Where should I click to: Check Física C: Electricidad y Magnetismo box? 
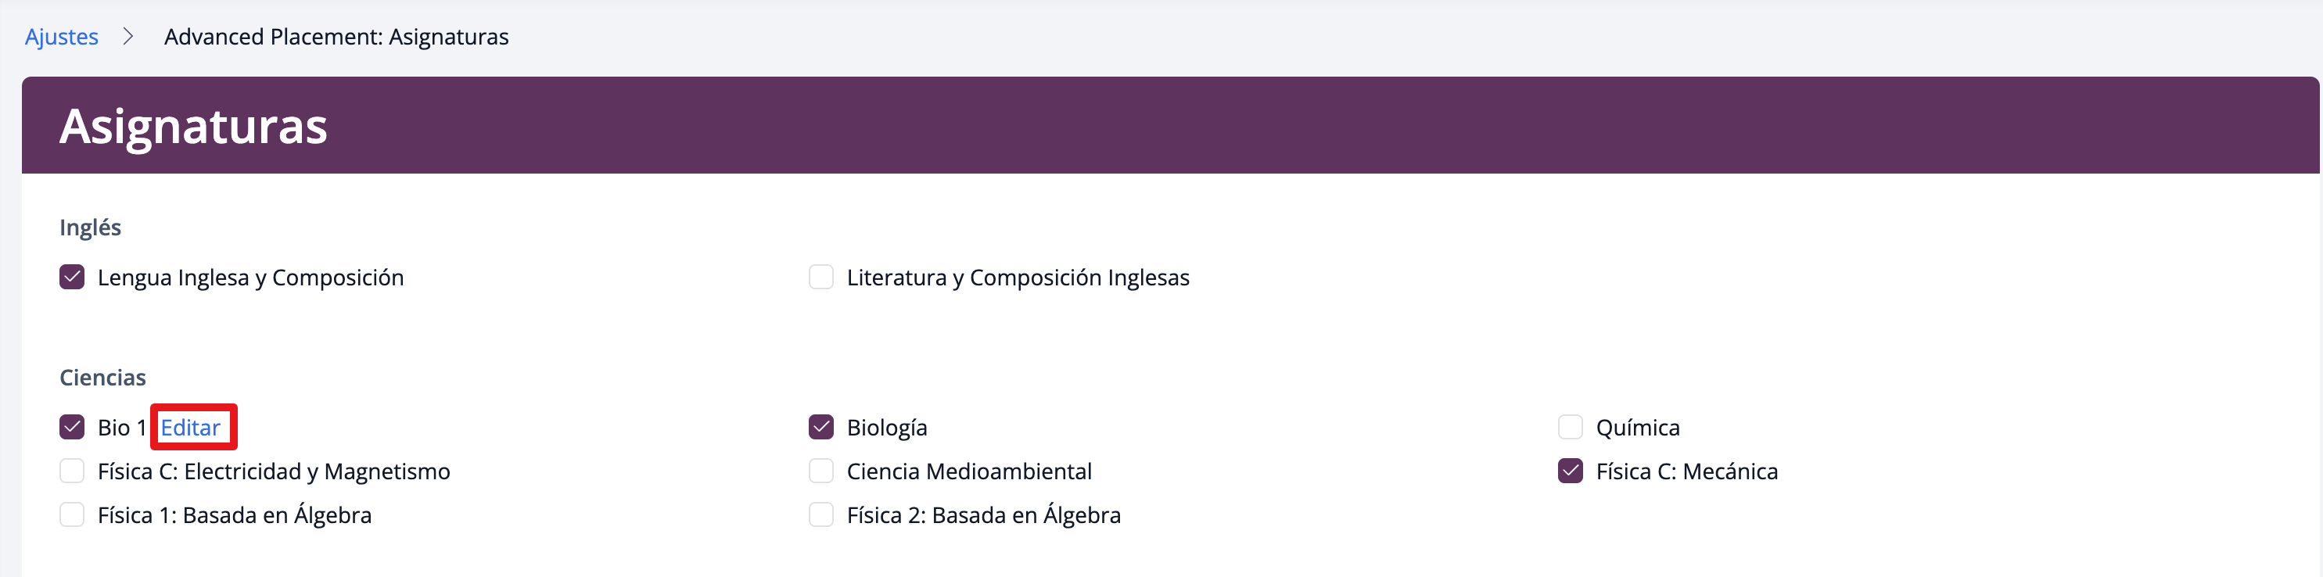pos(72,471)
